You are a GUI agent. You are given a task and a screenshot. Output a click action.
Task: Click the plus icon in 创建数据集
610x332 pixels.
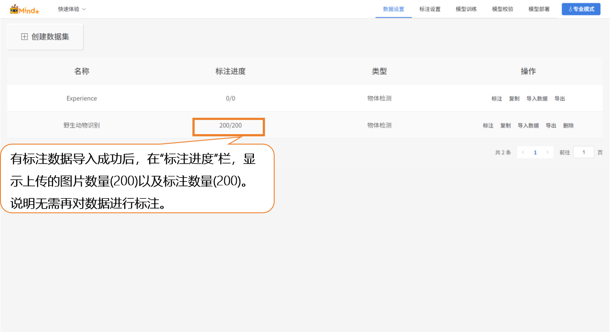pos(24,37)
